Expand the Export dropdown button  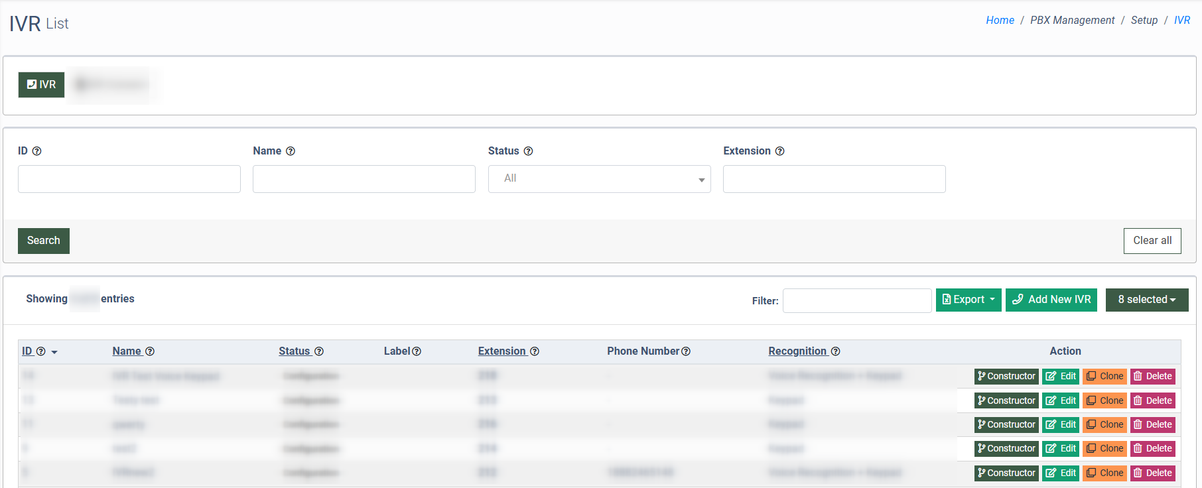click(968, 300)
